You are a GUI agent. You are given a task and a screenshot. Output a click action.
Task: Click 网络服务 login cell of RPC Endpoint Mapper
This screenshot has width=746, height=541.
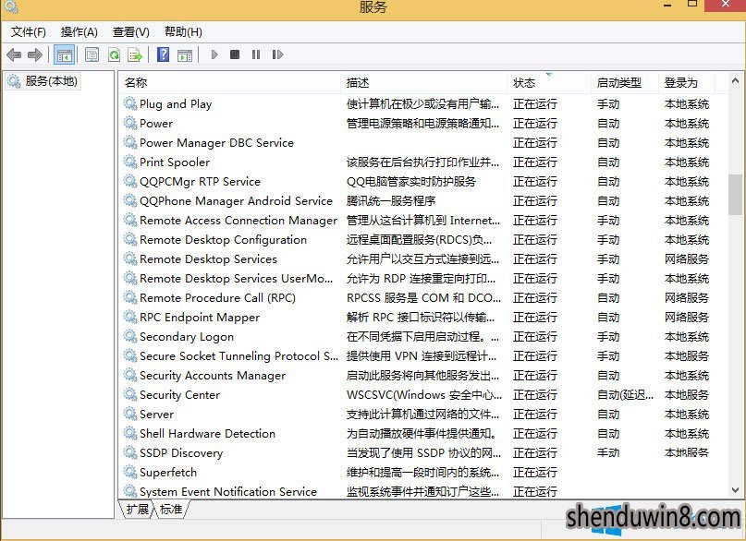[x=687, y=317]
